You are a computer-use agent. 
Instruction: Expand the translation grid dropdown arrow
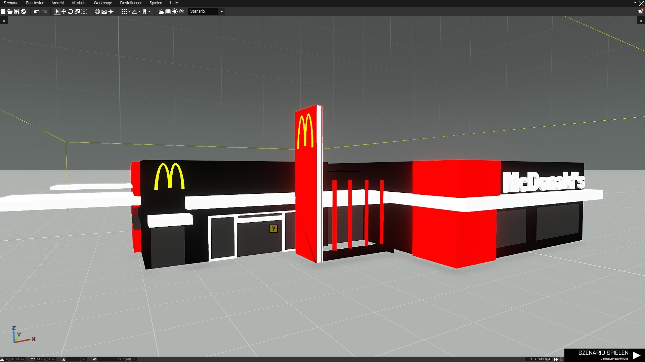(x=129, y=12)
